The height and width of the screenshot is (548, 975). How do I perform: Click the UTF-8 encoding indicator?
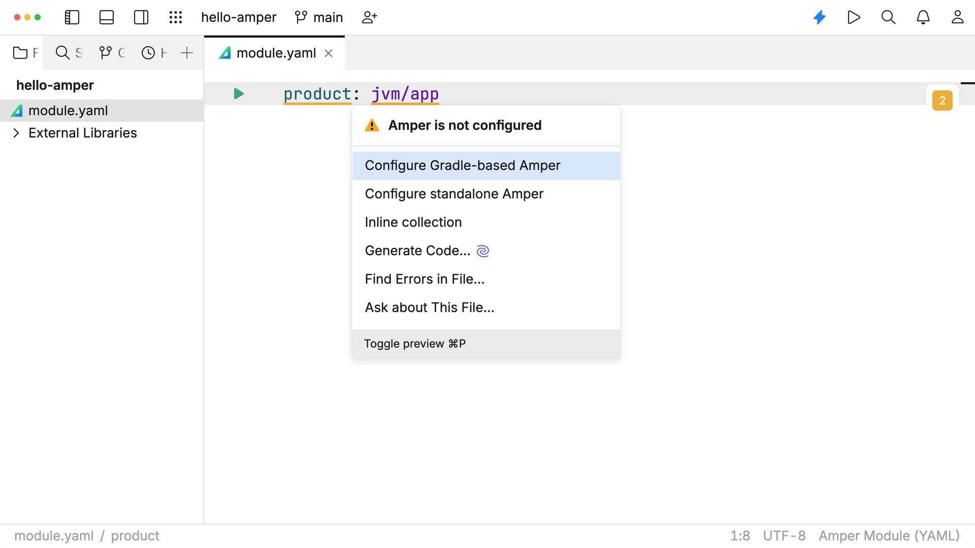pos(784,536)
